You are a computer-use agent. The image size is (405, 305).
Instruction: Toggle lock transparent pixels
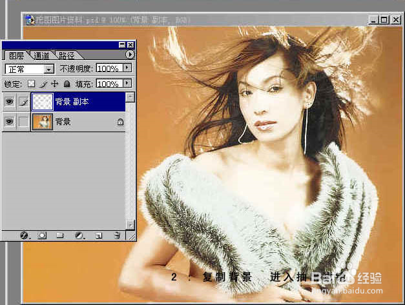tap(31, 84)
